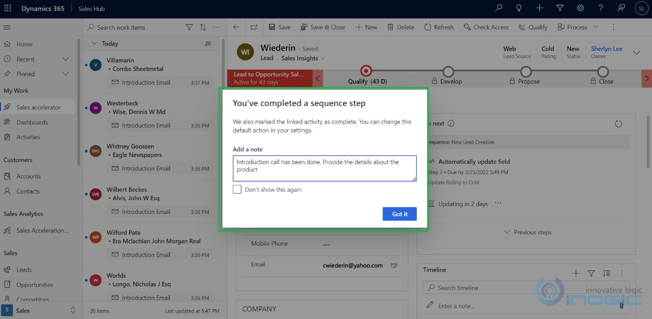Click the timeline sort/expand records icon
This screenshot has width=652, height=319.
pyautogui.click(x=606, y=273)
